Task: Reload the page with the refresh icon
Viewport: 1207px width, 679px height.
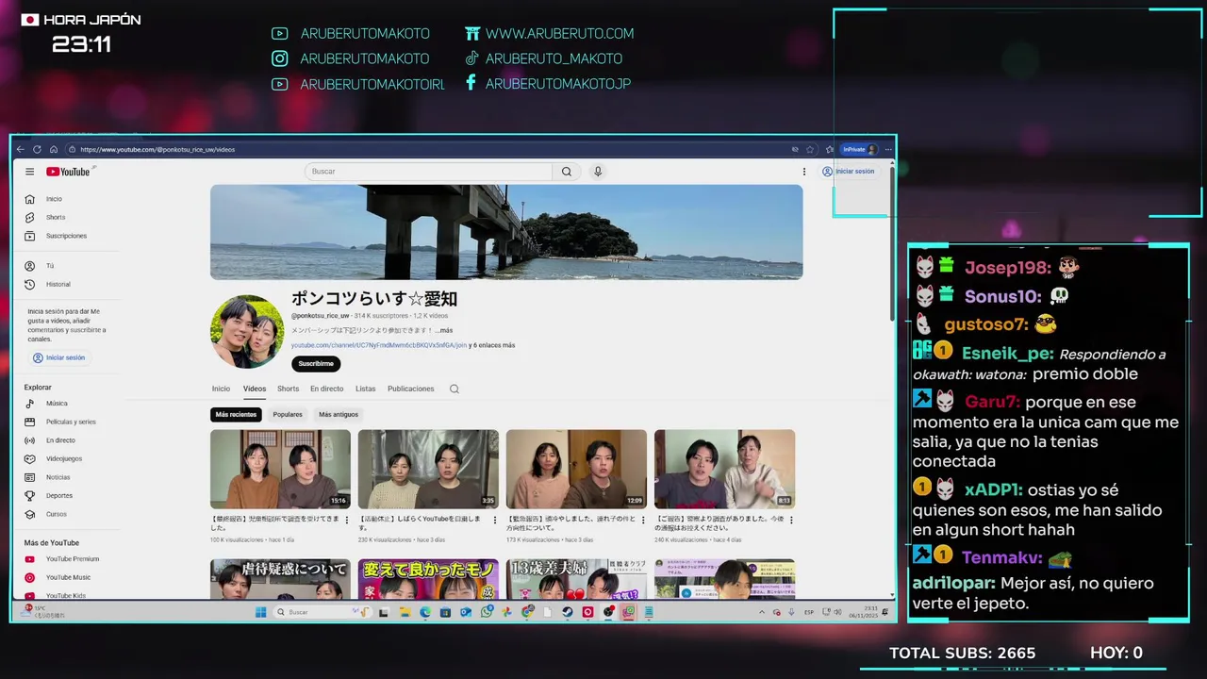Action: (x=37, y=149)
